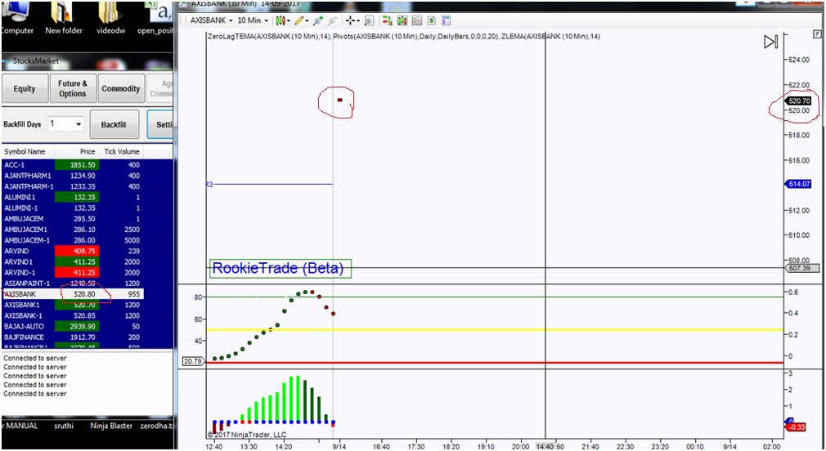
Task: Select the ARVIND1 symbol row
Action: (x=72, y=261)
